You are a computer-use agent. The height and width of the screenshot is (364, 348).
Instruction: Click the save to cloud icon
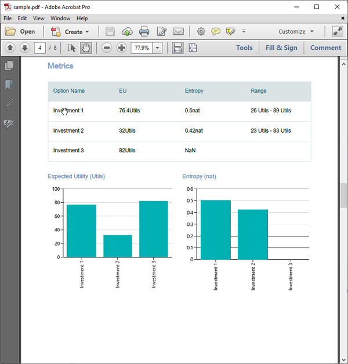point(127,31)
